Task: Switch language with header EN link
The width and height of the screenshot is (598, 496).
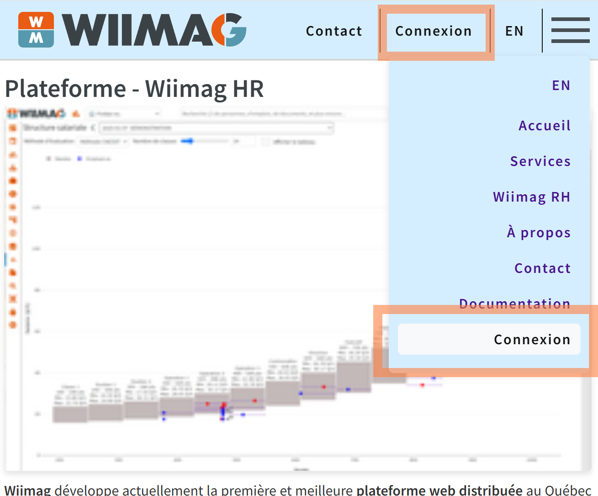Action: [514, 31]
